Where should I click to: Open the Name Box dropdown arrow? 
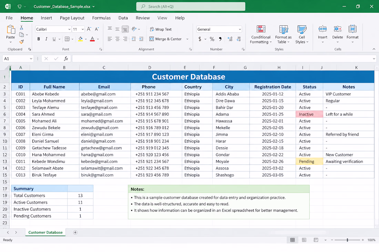(31, 58)
